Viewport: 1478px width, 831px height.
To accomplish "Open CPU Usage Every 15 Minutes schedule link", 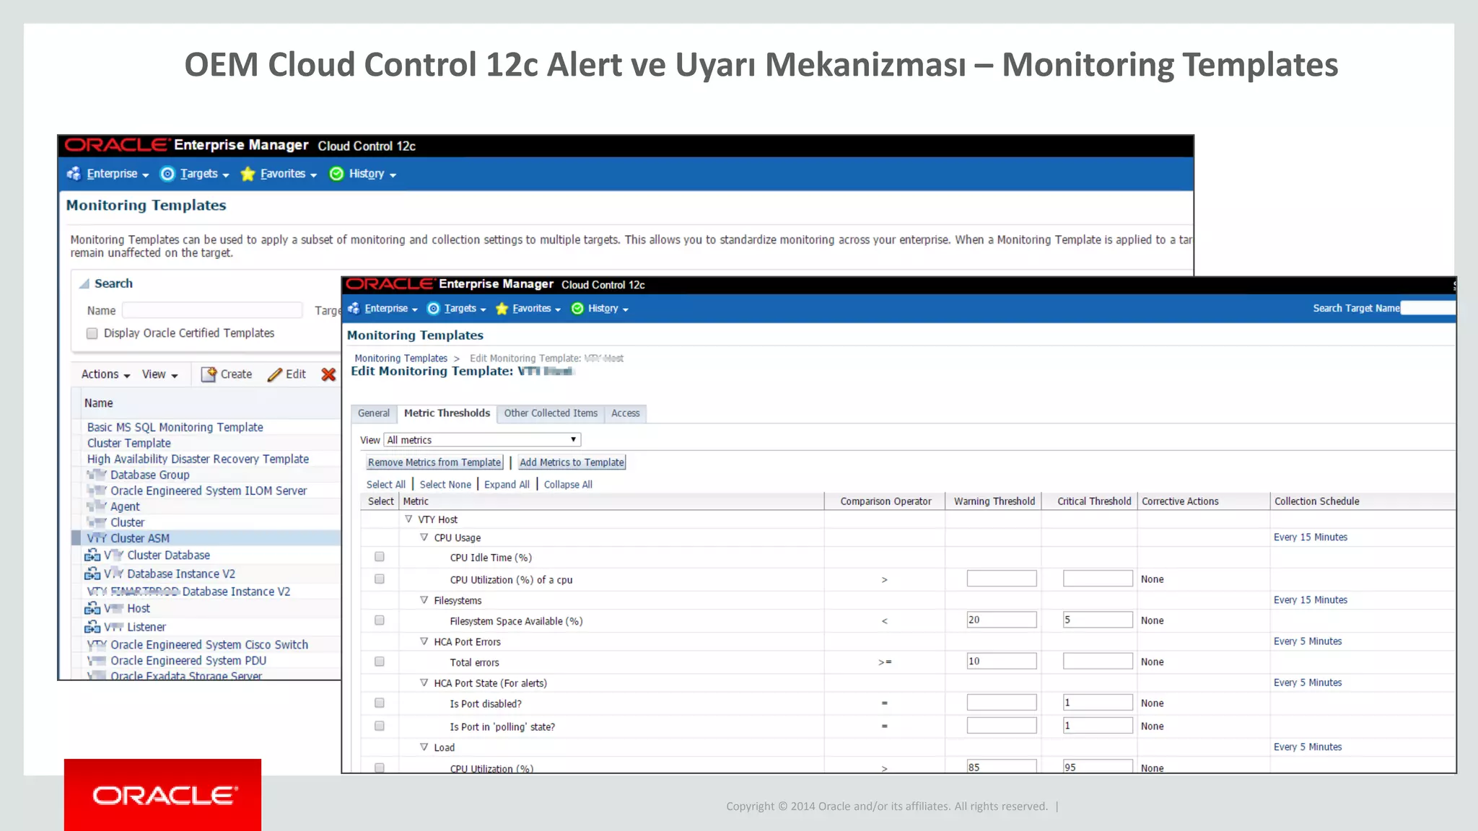I will [1311, 537].
